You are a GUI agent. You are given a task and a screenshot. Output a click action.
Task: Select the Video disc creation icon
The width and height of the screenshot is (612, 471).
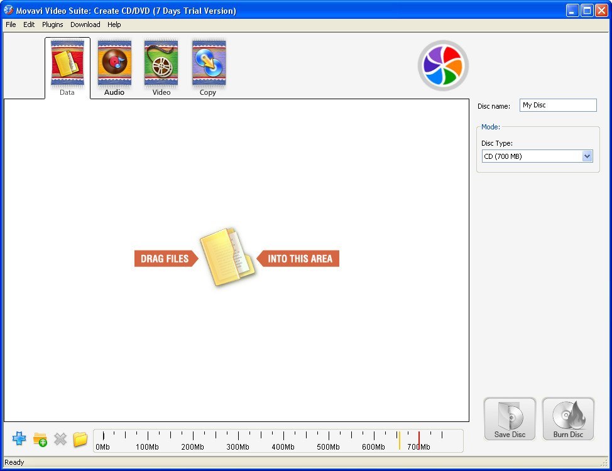161,63
